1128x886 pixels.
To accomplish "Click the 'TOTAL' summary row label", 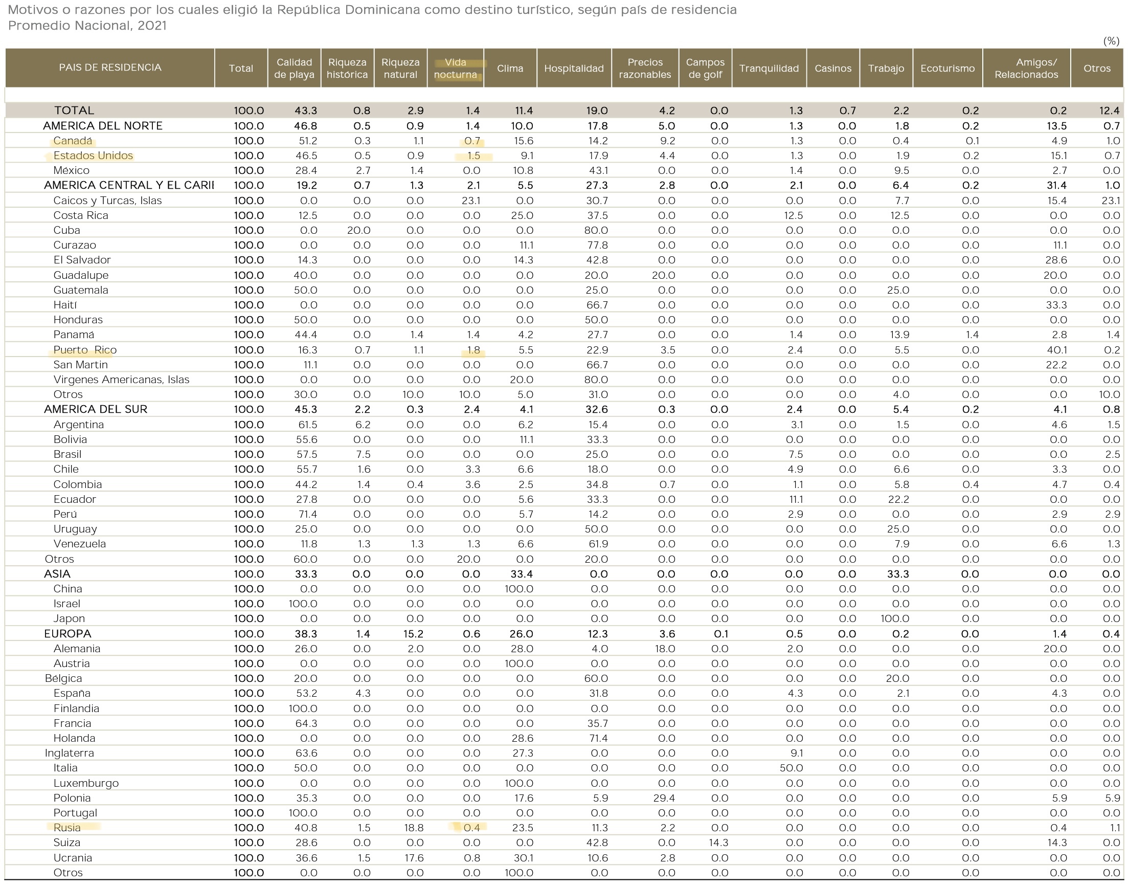I will (74, 110).
